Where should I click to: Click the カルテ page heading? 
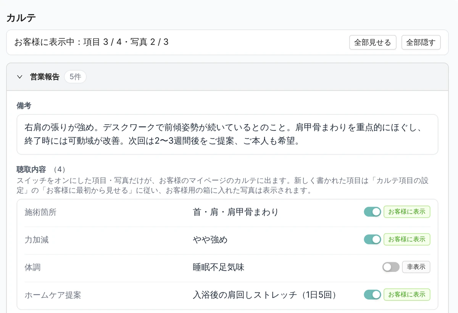click(x=21, y=18)
